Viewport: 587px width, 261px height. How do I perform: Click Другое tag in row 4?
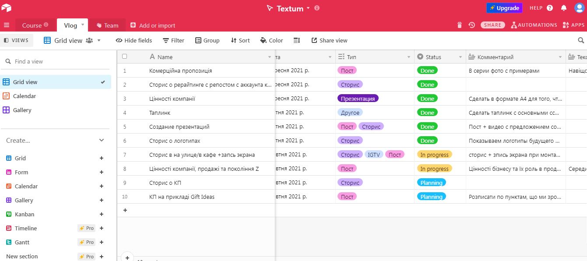350,113
